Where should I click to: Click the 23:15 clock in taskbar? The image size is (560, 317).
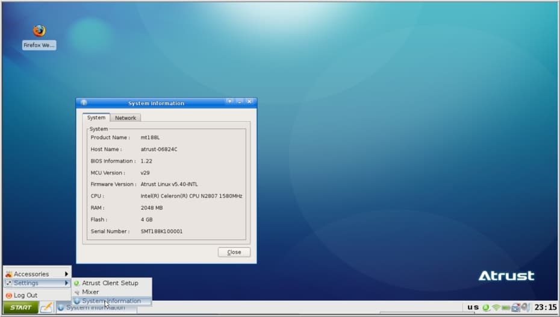click(546, 307)
